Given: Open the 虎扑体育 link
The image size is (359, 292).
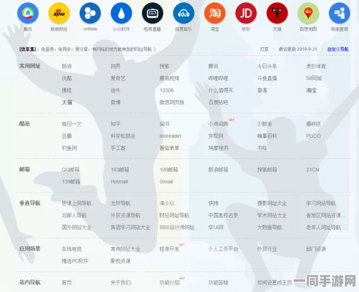Looking at the screenshot, I should 316,67.
